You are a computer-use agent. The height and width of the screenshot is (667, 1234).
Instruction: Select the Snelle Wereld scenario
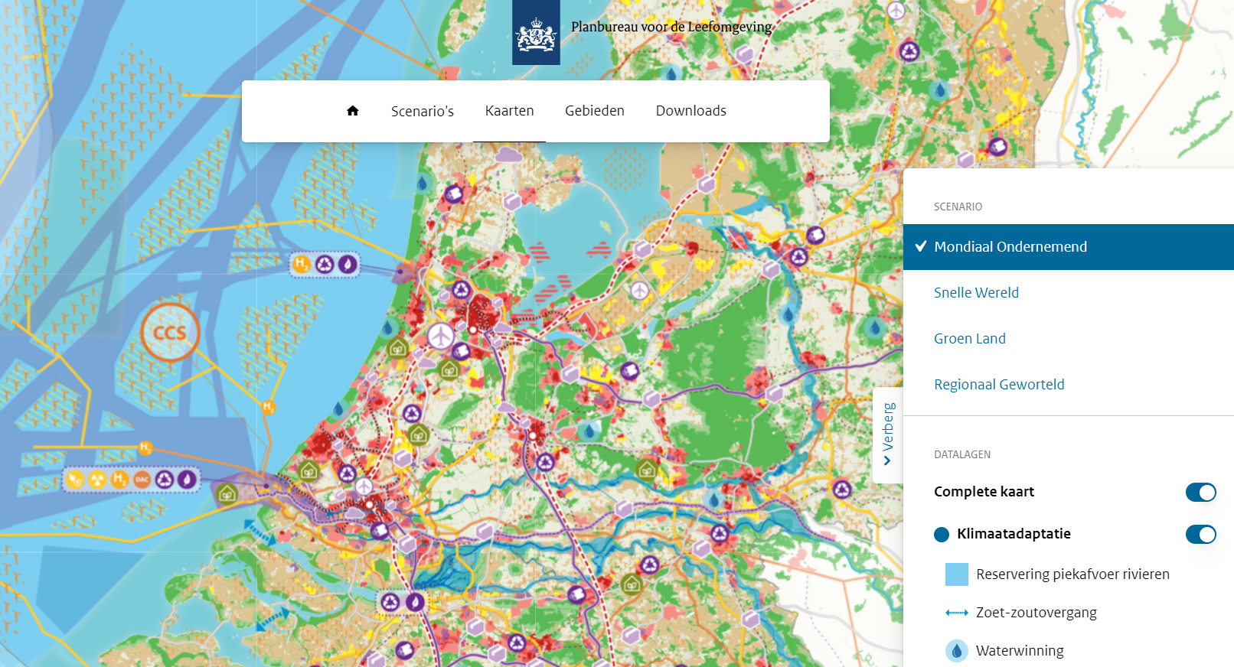[976, 293]
